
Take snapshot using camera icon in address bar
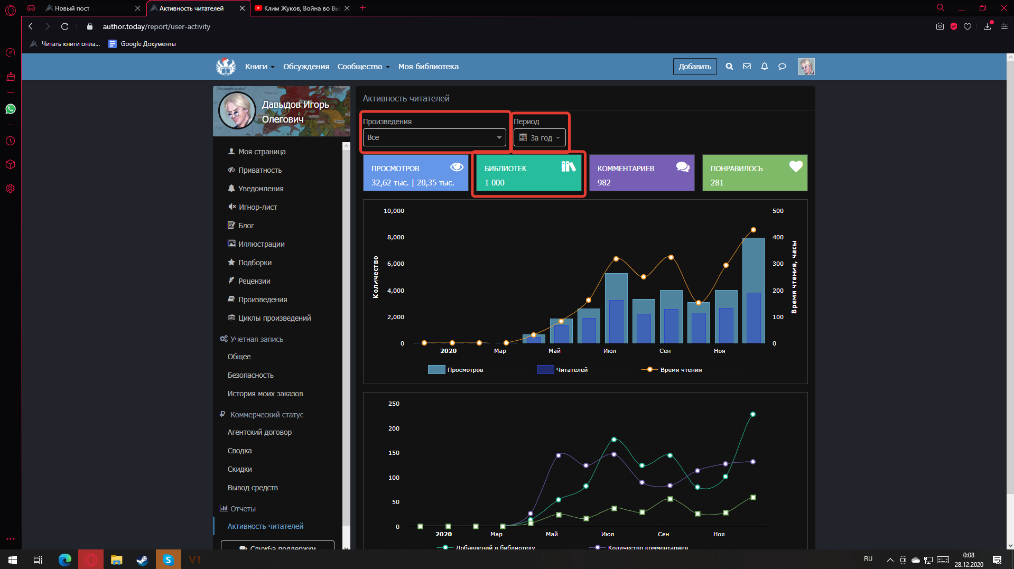point(939,26)
